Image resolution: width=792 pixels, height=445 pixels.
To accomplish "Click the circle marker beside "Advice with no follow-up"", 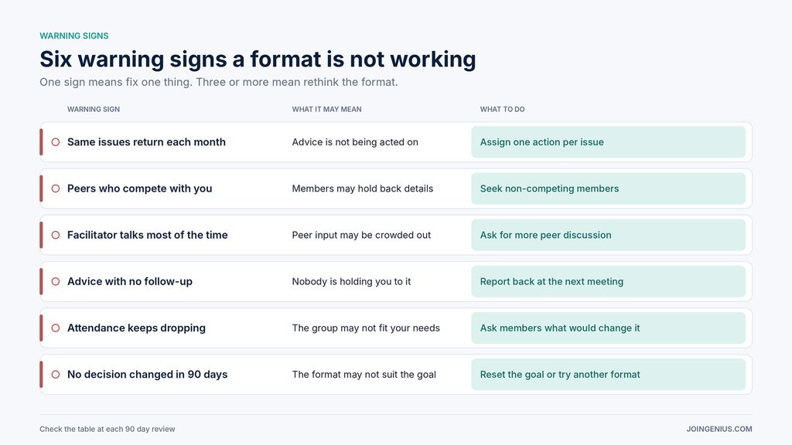I will 56,281.
